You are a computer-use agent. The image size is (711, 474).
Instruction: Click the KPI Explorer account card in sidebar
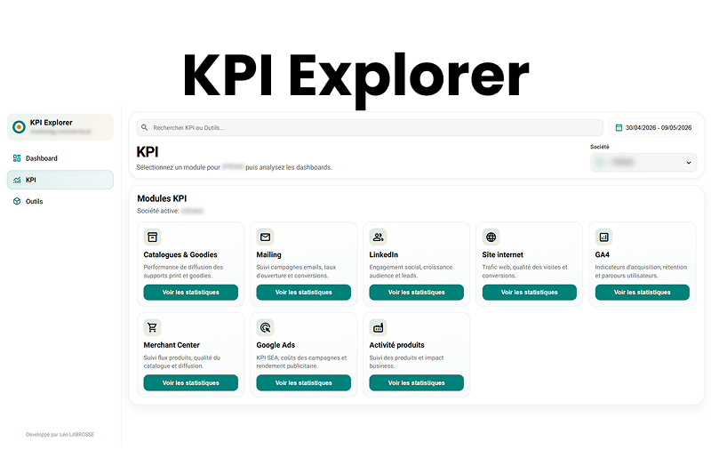point(60,127)
